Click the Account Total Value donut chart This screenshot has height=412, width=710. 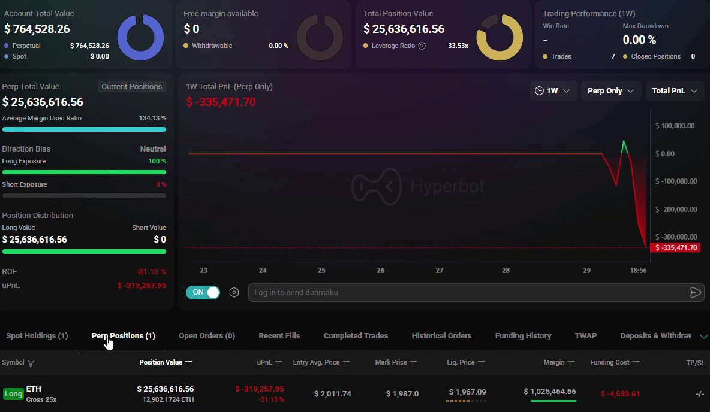[x=140, y=37]
